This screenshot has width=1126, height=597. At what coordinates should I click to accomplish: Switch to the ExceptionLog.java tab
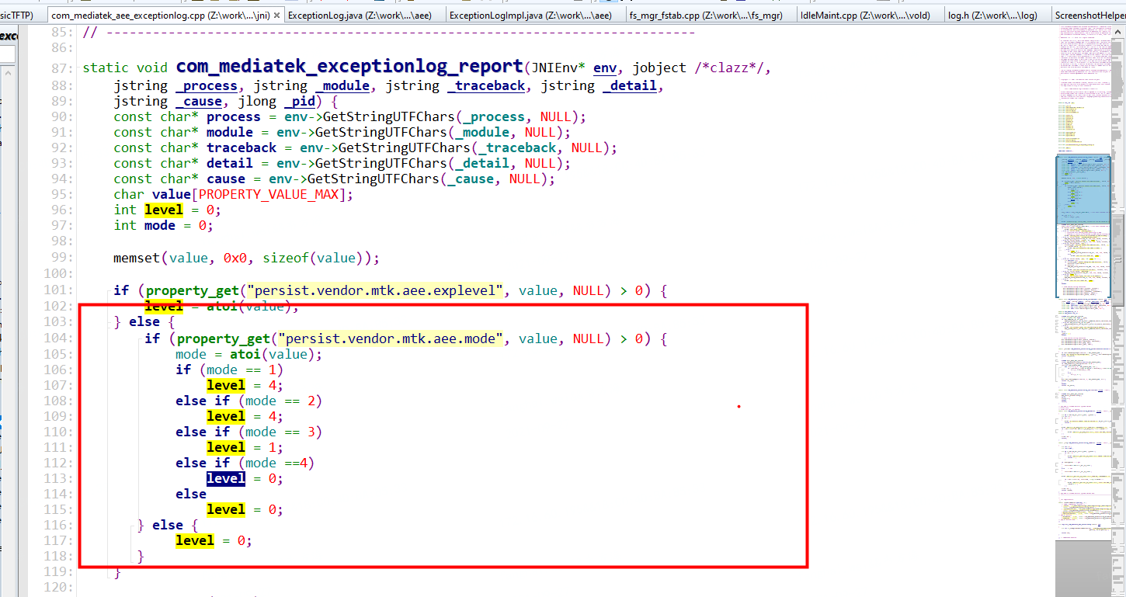[x=360, y=14]
